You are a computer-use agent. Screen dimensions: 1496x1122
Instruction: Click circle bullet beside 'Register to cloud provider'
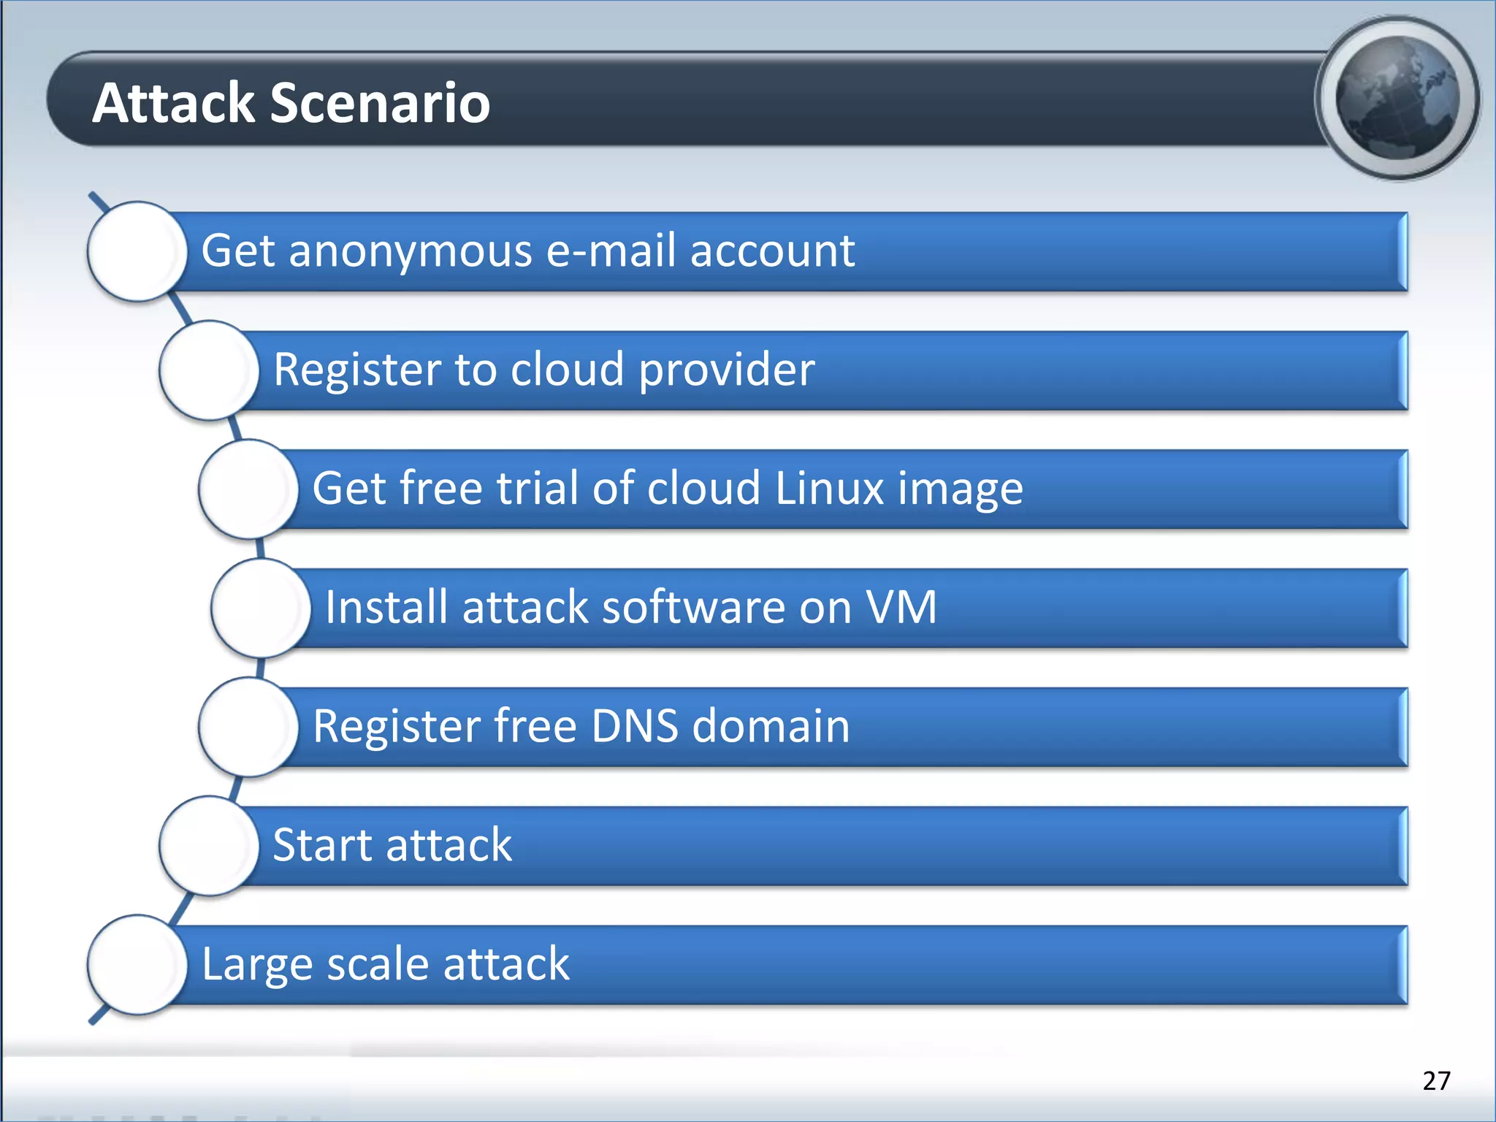(x=209, y=370)
